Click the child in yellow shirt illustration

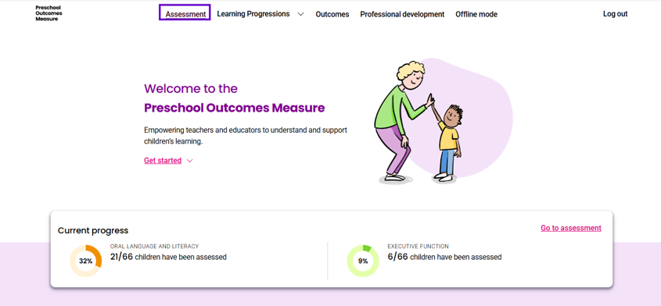[447, 143]
